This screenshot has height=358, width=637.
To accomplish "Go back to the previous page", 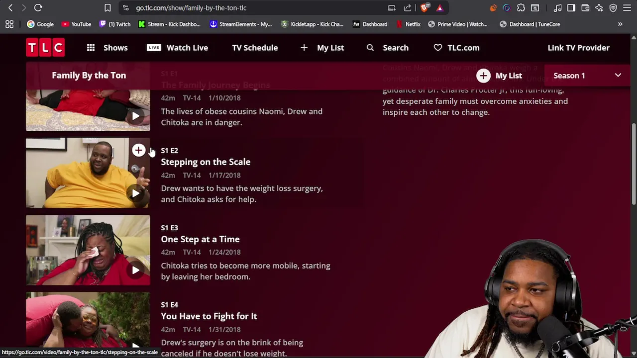I will (10, 8).
